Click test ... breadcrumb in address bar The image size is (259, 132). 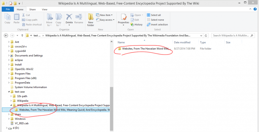37,35
